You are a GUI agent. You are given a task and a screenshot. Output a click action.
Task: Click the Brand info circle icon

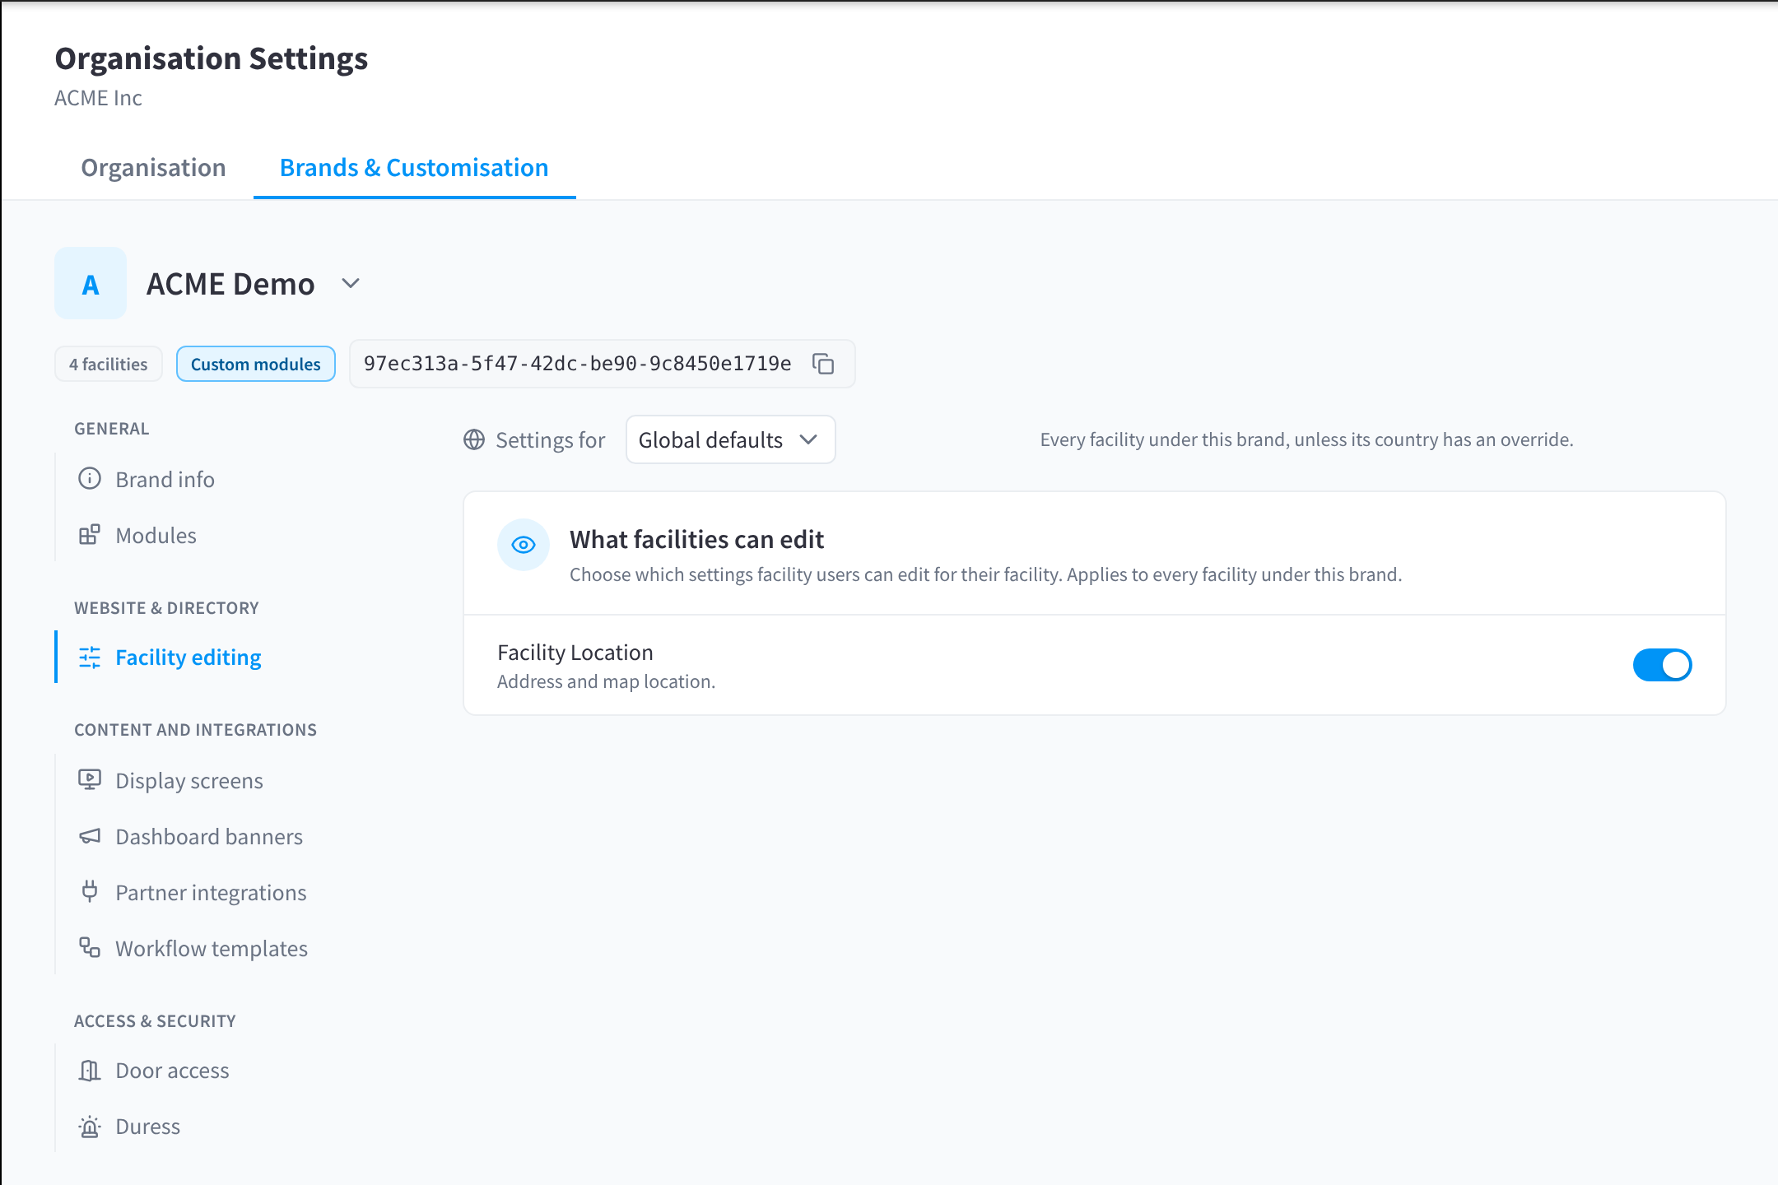tap(90, 479)
